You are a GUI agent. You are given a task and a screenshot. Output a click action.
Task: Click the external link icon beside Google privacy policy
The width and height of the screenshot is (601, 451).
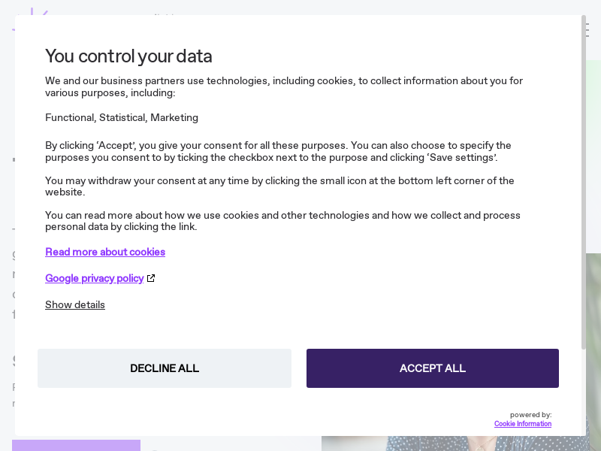click(151, 278)
